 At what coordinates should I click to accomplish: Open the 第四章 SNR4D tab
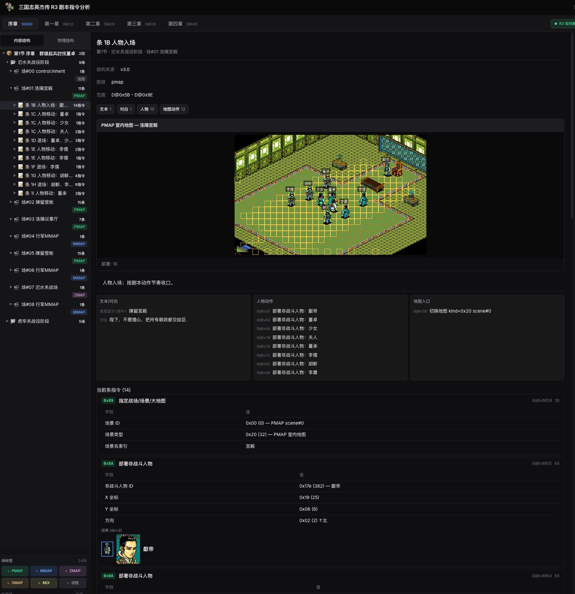point(183,24)
